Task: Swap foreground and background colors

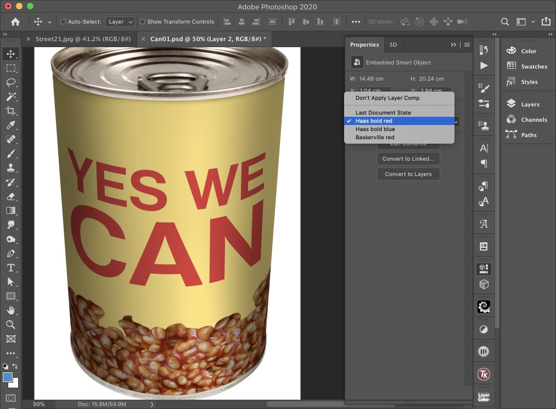Action: [15, 366]
